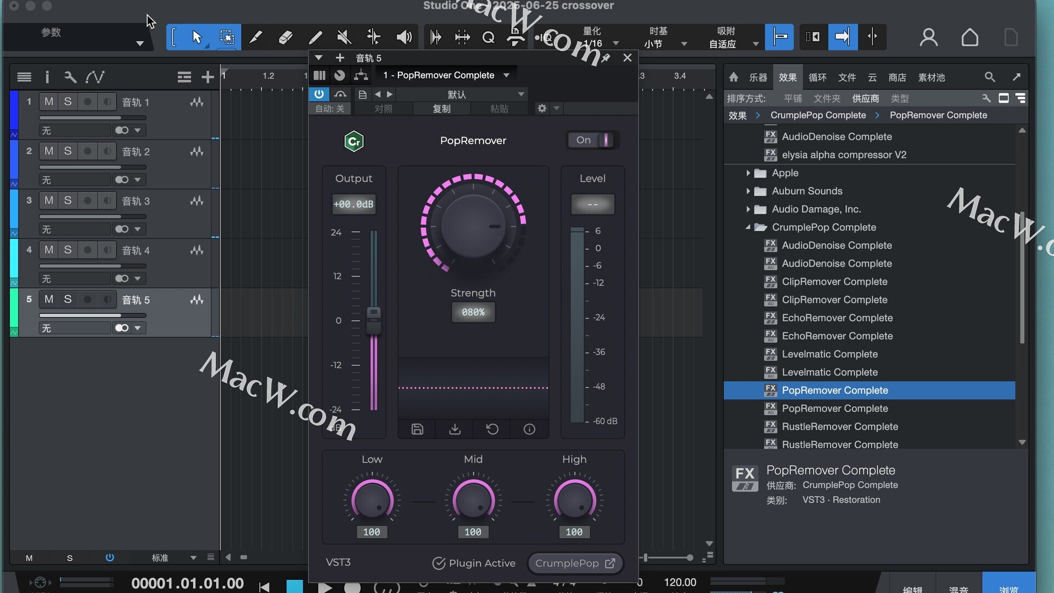Open the 默认 preset dropdown
This screenshot has width=1054, height=593.
461,94
